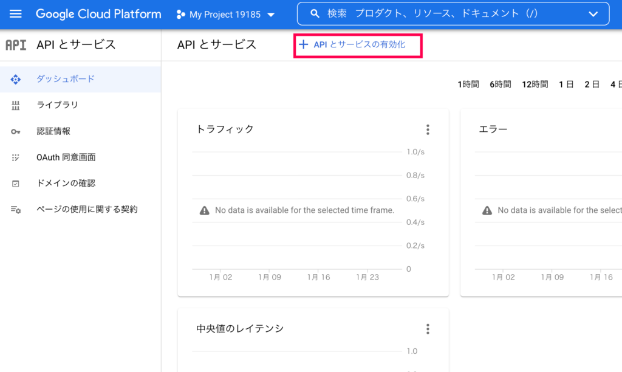This screenshot has width=622, height=372.
Task: Click the トラフィック chart no-data message
Action: [305, 210]
